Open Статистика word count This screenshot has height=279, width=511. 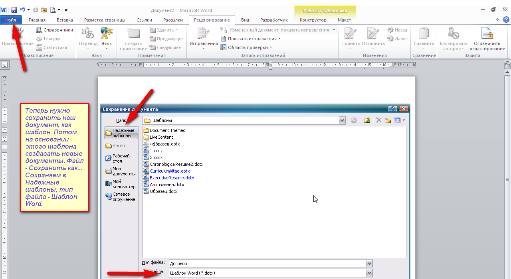point(51,47)
